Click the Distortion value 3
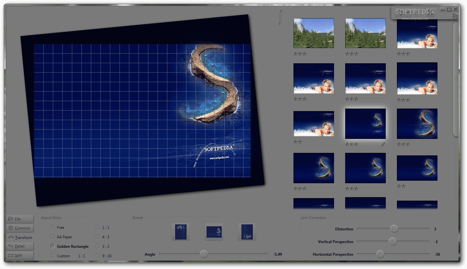This screenshot has height=269, width=467. point(435,229)
